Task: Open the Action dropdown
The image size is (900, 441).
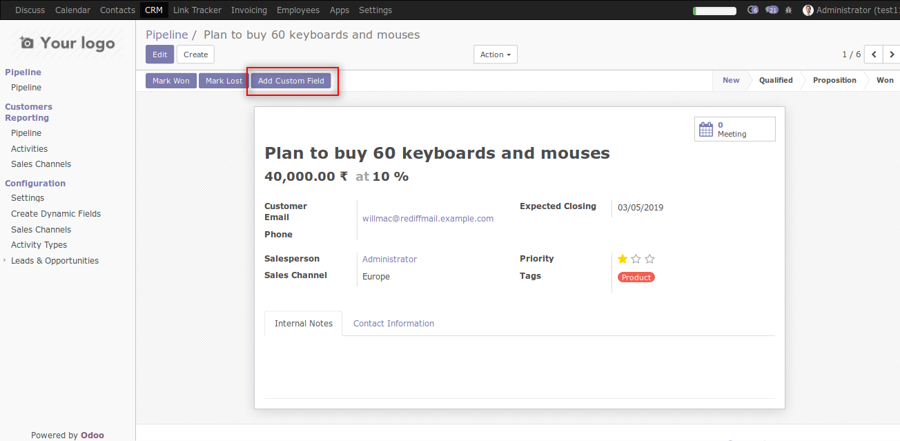Action: click(496, 55)
